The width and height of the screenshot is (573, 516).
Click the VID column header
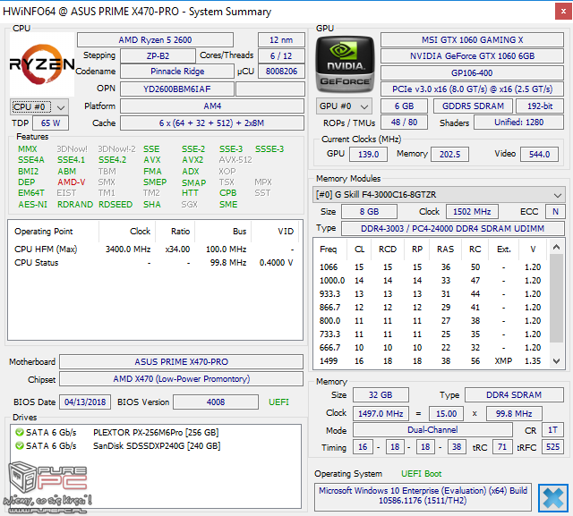[x=276, y=232]
